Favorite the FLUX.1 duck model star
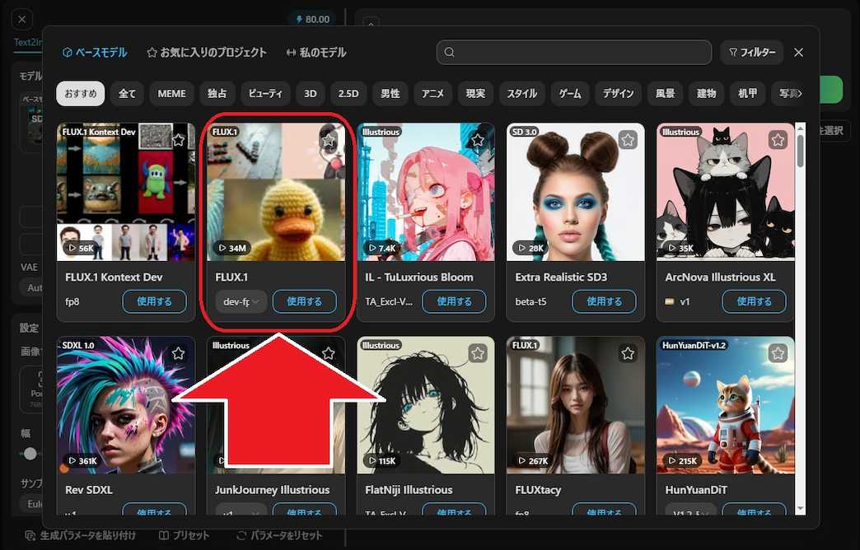Screen dimensions: 860x550 (328, 140)
